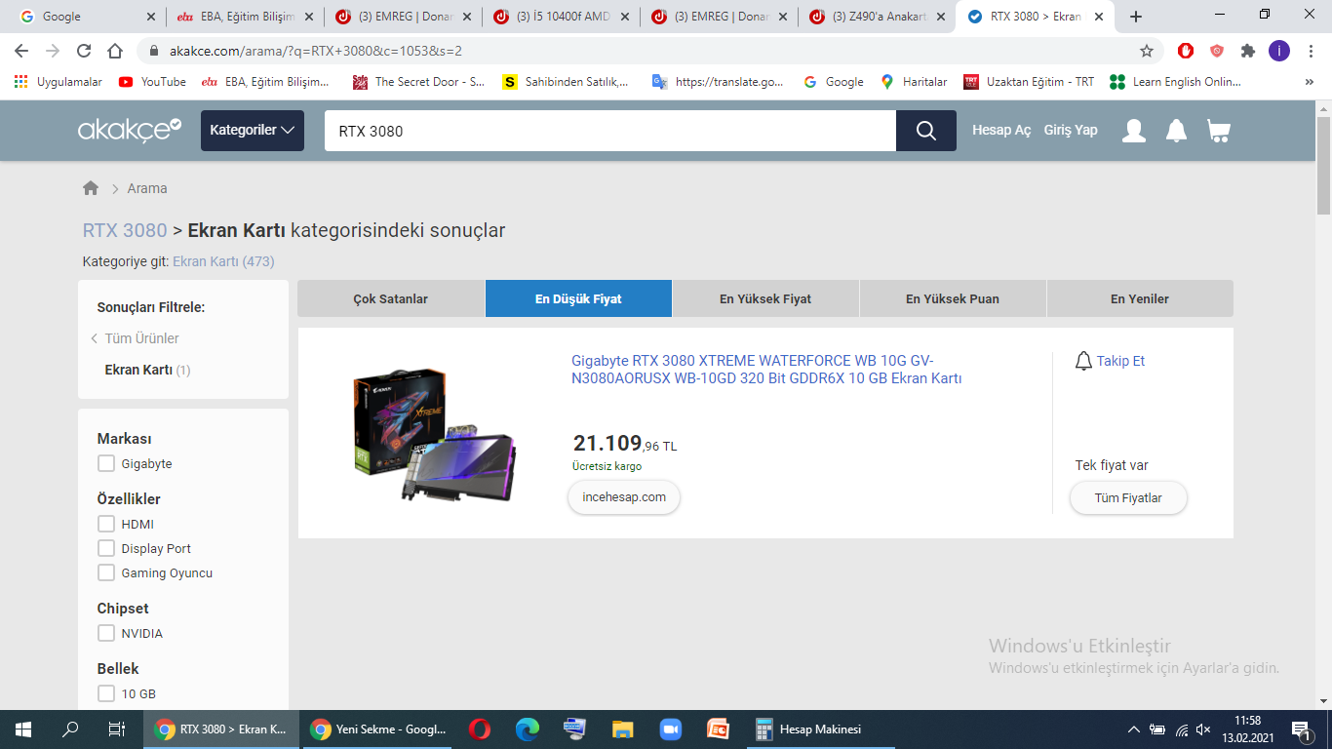Click RTX 3080 link in results heading
The height and width of the screenshot is (749, 1332).
click(x=125, y=231)
